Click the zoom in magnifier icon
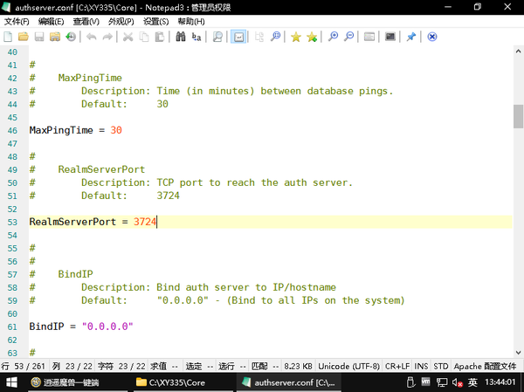Image resolution: width=524 pixels, height=392 pixels. (x=333, y=37)
